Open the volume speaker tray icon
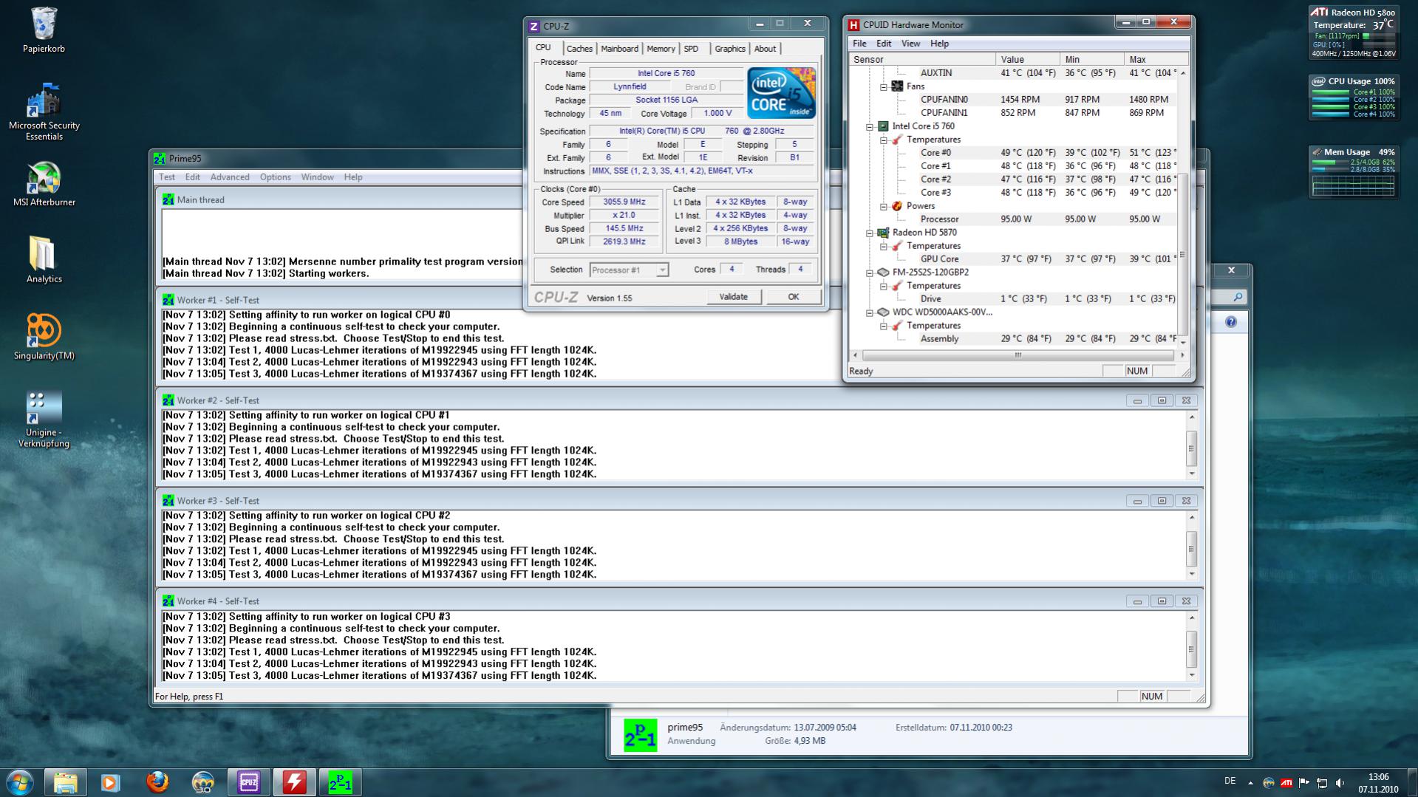 [x=1340, y=782]
